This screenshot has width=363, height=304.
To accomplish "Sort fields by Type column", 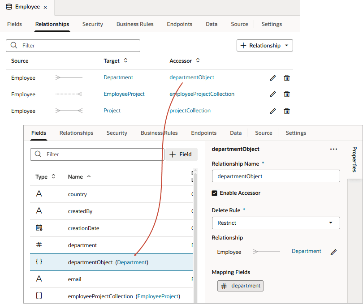I will coord(53,176).
